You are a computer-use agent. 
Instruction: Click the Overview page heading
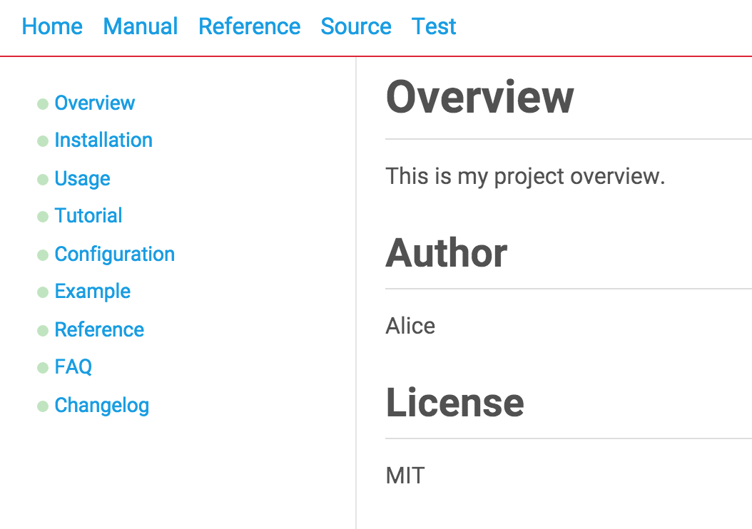[x=479, y=96]
